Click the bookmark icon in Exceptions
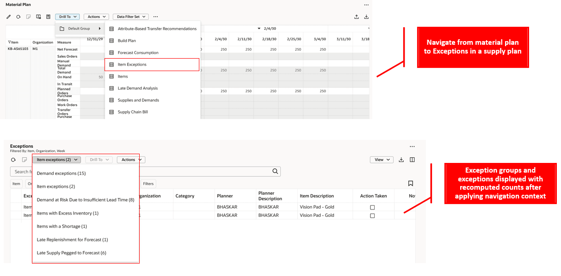The height and width of the screenshot is (276, 561). click(410, 183)
